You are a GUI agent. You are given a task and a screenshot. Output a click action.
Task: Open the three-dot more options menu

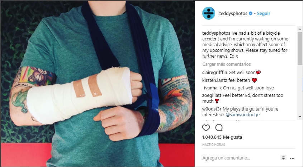pyautogui.click(x=292, y=158)
